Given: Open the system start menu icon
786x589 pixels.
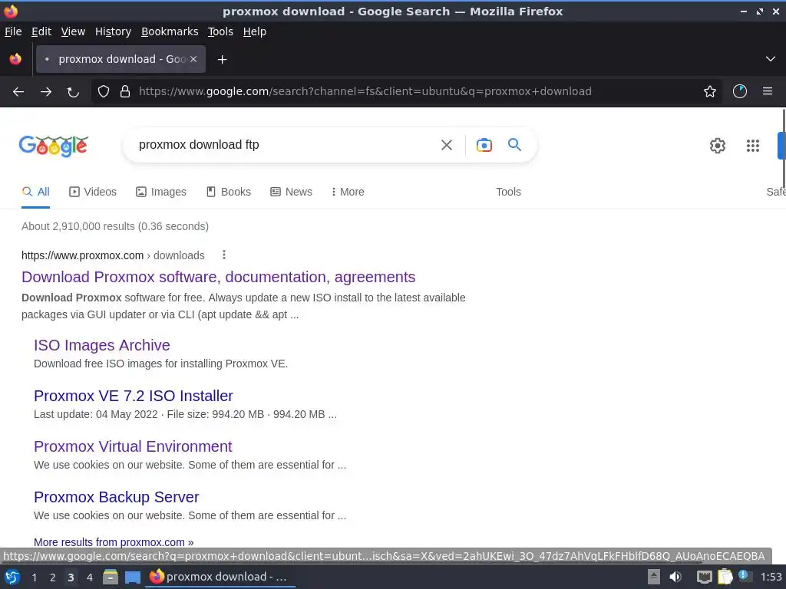Looking at the screenshot, I should 12,577.
